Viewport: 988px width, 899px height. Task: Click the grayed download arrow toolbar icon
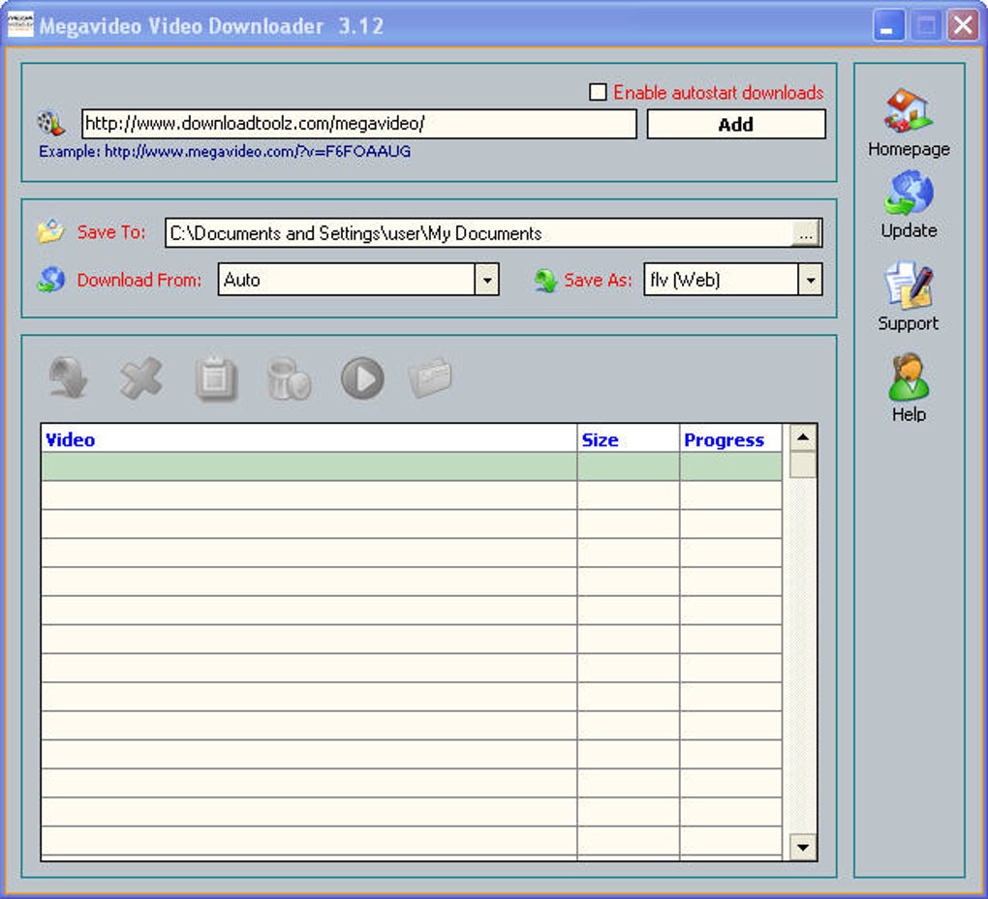click(68, 377)
